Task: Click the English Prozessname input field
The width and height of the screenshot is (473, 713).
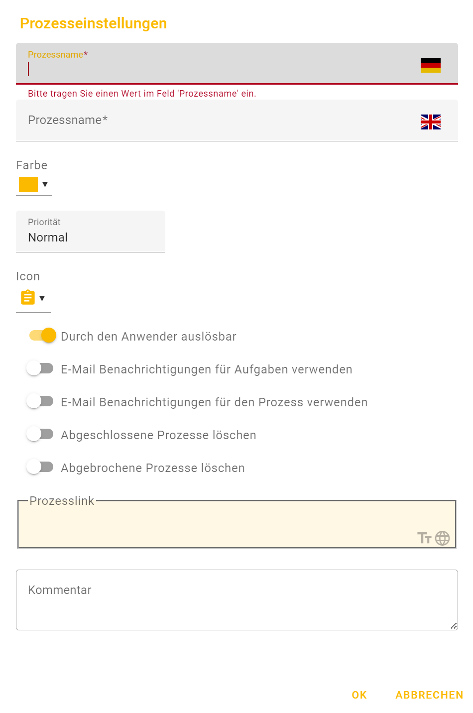Action: click(219, 120)
